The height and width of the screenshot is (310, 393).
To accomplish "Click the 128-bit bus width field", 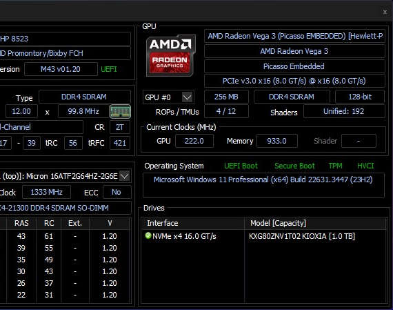I will 360,97.
